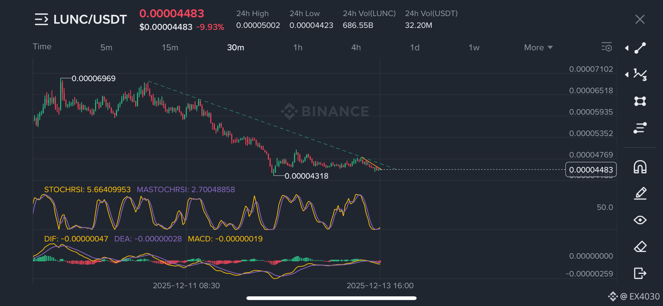This screenshot has width=663, height=306.
Task: Click the 24h Low value 0.00004423
Action: coord(311,25)
